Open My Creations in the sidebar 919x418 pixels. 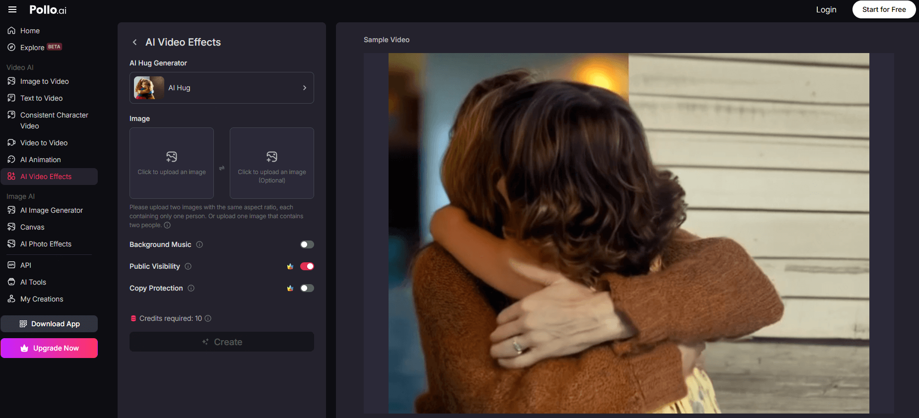(x=49, y=299)
